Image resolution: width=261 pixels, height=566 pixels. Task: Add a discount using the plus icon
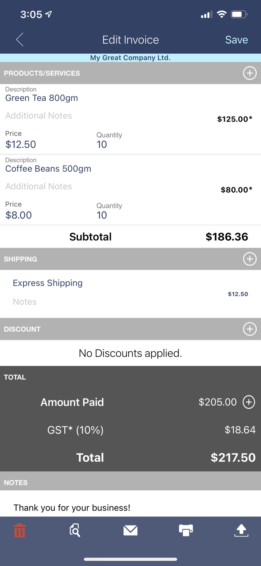pos(250,329)
